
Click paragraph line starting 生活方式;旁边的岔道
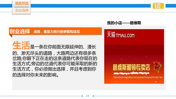(x=55, y=64)
